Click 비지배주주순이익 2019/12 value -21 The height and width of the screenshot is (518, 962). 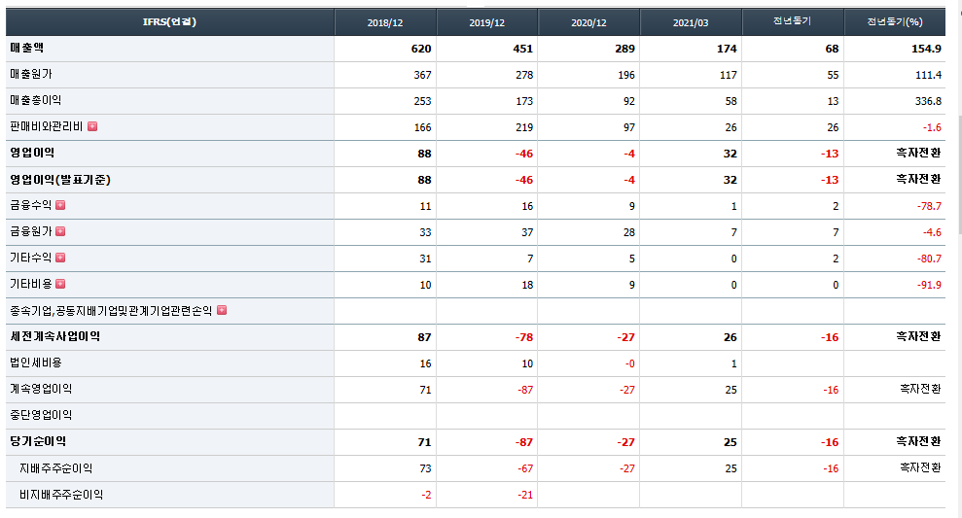(525, 495)
